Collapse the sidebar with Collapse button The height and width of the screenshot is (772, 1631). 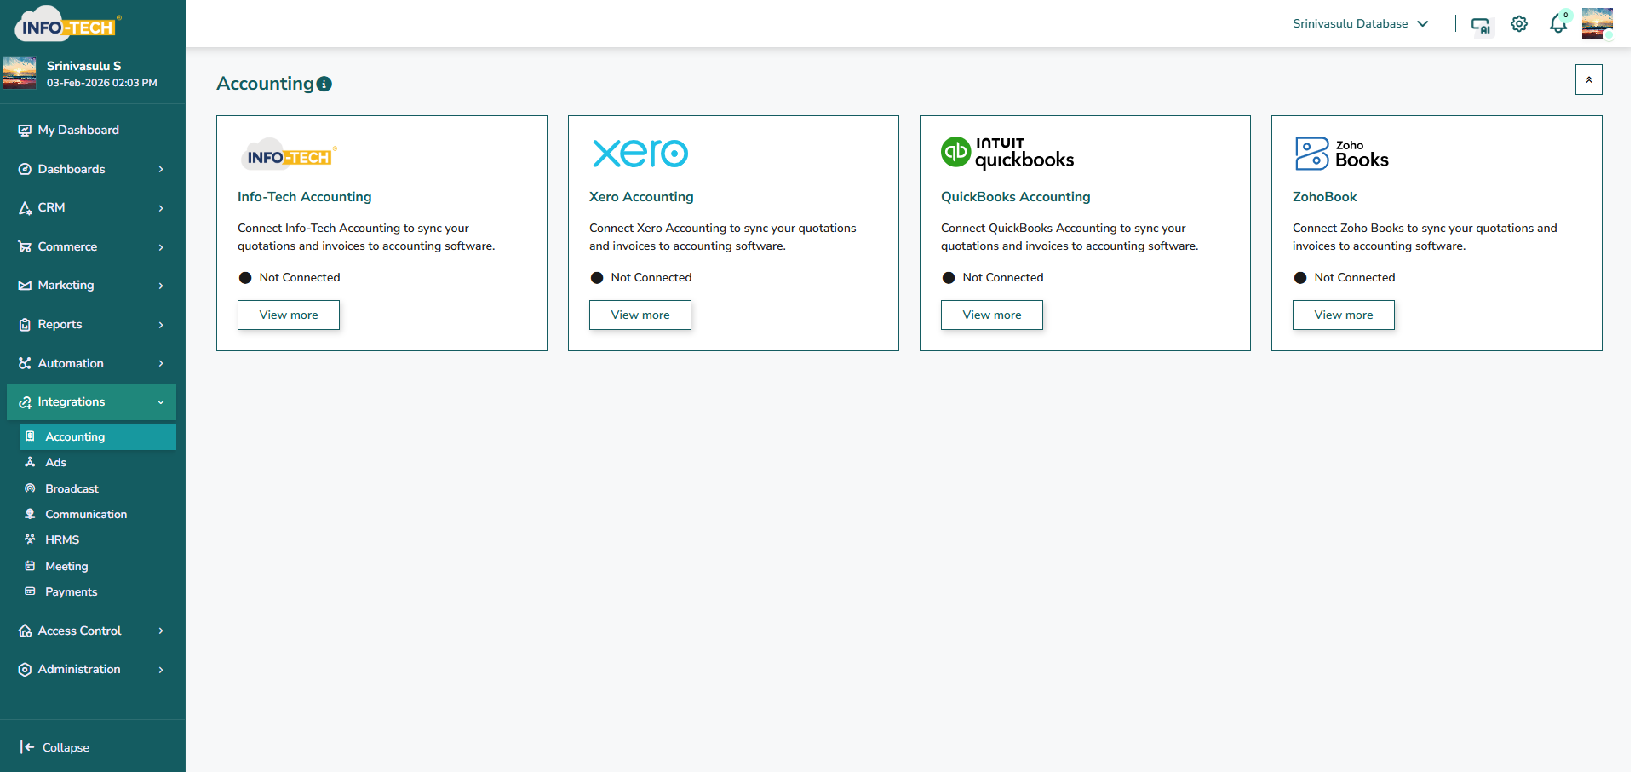(55, 747)
